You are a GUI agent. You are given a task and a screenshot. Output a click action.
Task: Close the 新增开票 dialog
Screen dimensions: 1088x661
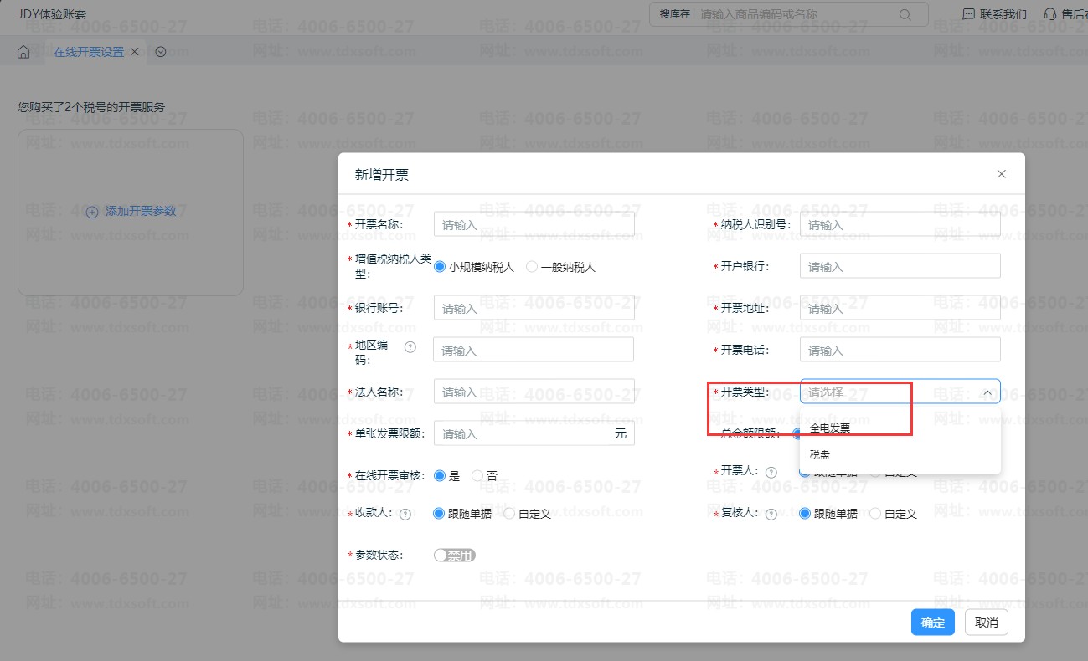coord(1001,174)
